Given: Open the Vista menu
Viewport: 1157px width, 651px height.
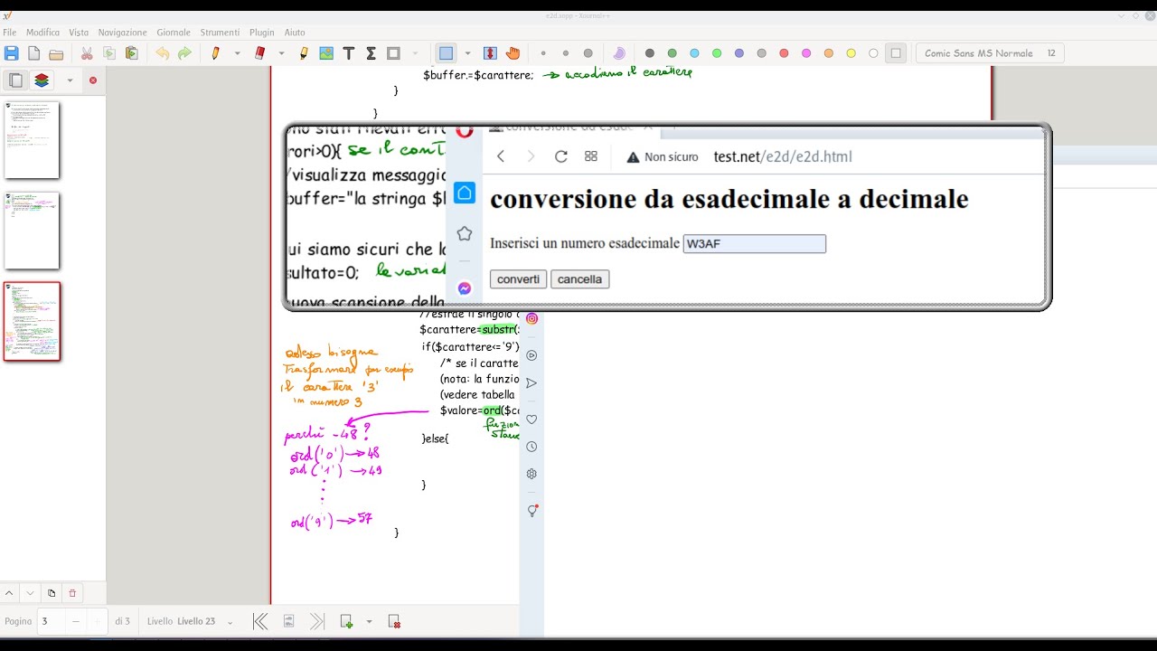Looking at the screenshot, I should (79, 32).
